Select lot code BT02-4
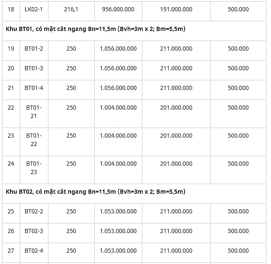This screenshot has height=264, width=271. point(34,251)
